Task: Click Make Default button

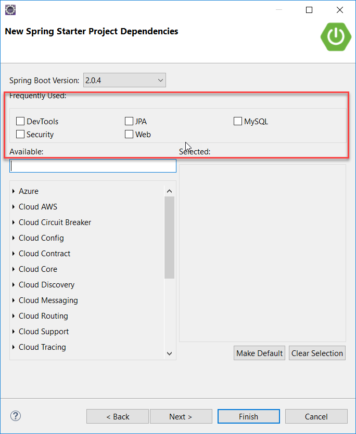Action: click(259, 353)
